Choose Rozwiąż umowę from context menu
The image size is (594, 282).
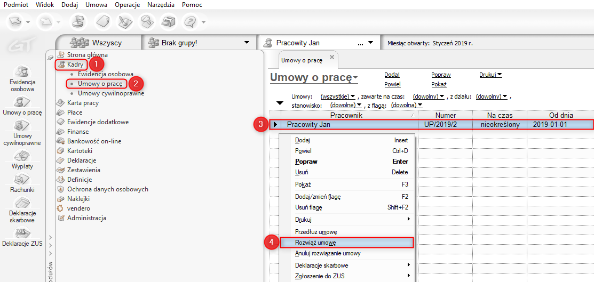[315, 243]
